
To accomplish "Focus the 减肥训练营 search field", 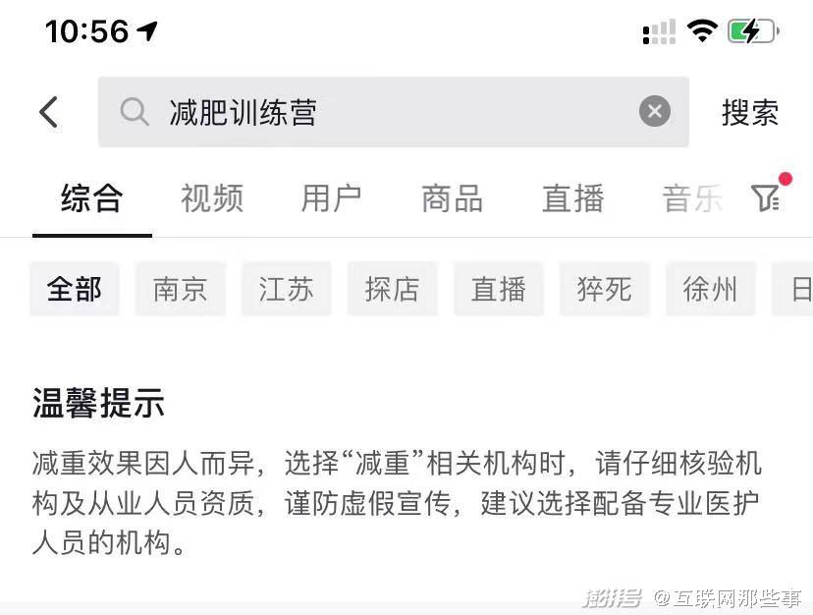I will coord(393,112).
